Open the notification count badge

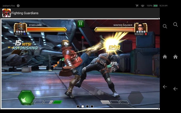coord(18,6)
